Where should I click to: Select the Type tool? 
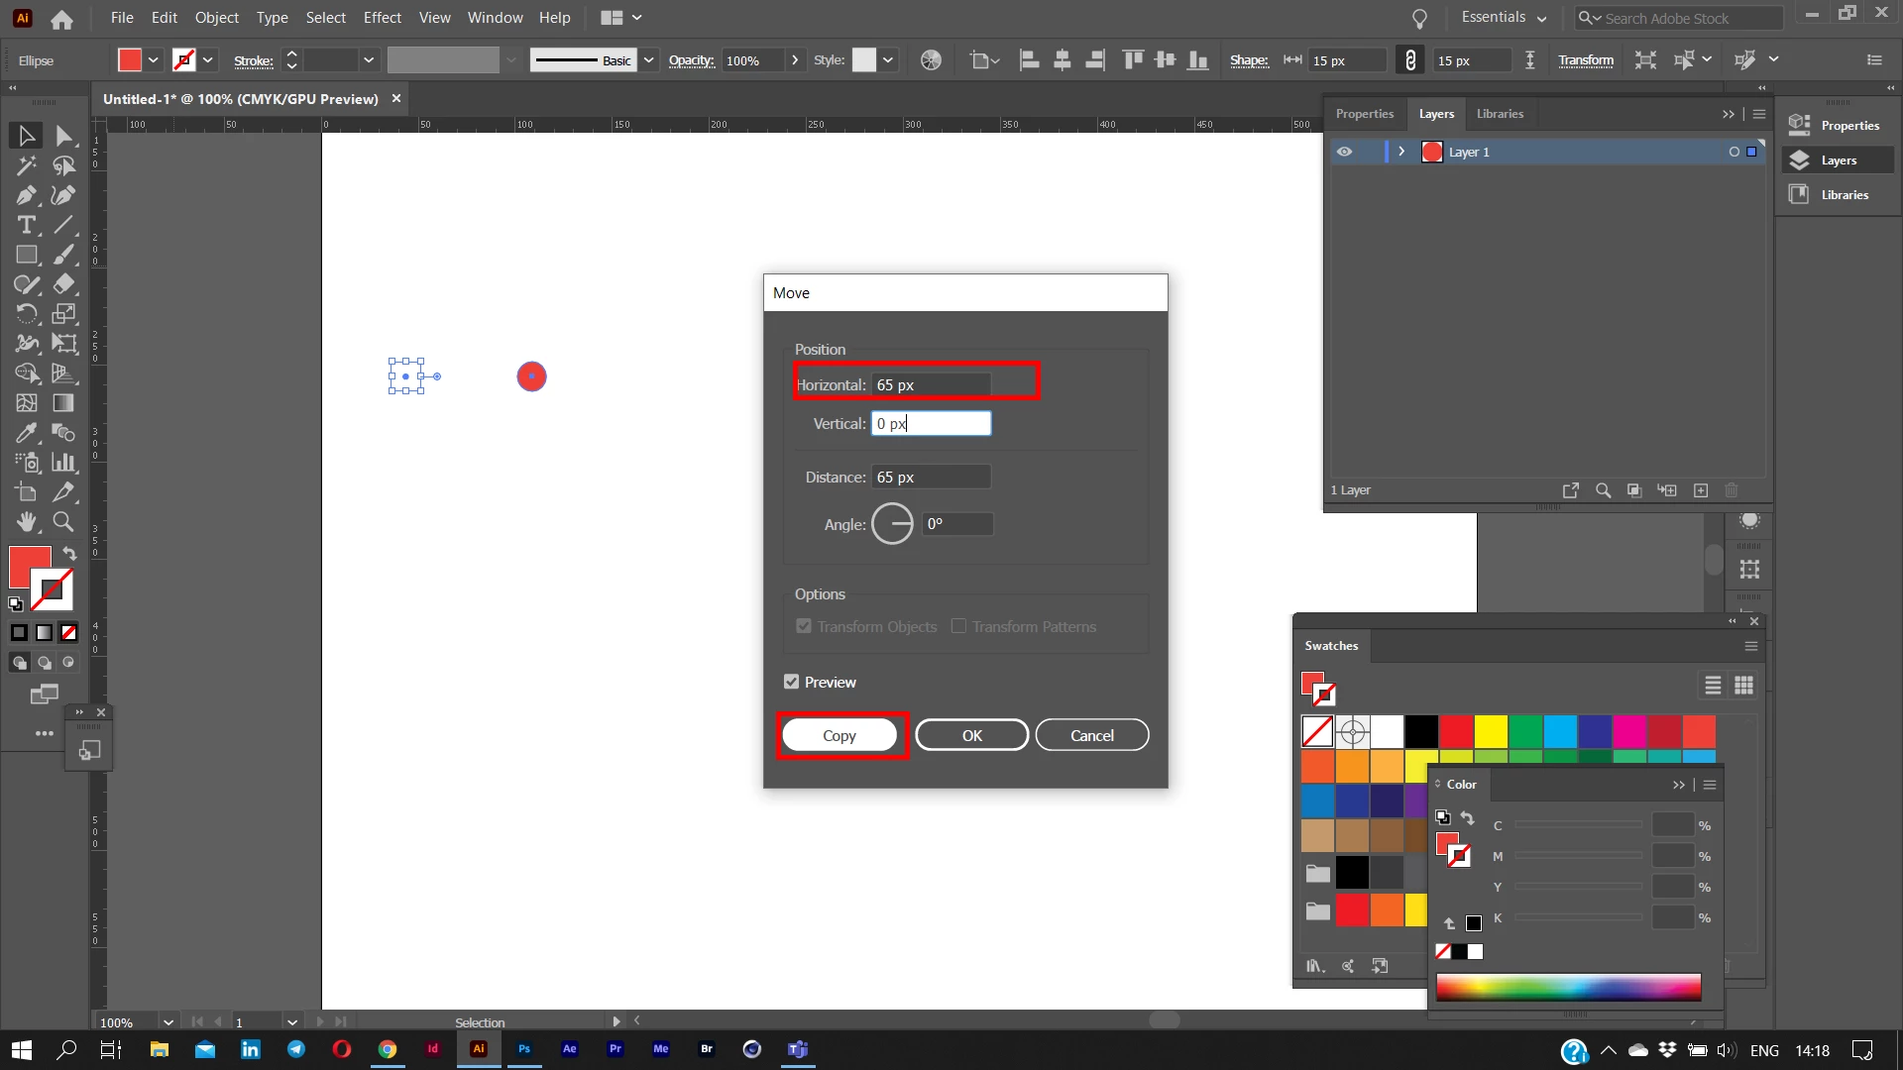click(x=26, y=225)
